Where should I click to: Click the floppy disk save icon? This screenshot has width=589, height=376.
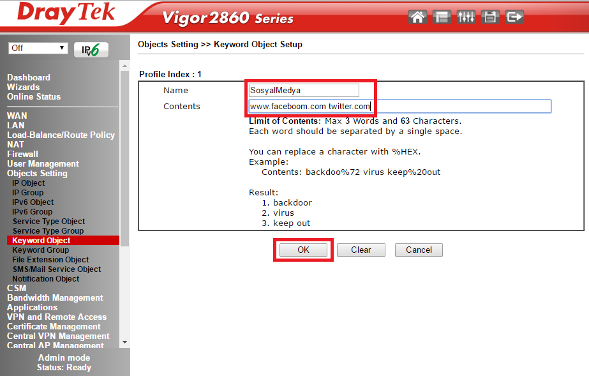click(490, 17)
